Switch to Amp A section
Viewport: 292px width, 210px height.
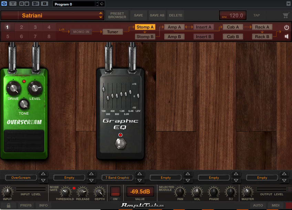click(174, 27)
